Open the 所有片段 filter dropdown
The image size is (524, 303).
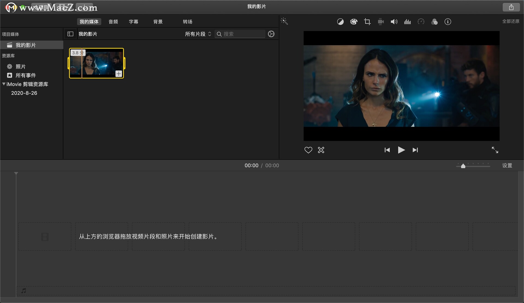198,34
